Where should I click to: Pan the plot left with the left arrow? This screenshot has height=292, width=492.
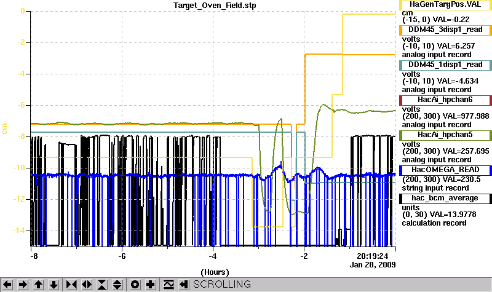click(7, 285)
